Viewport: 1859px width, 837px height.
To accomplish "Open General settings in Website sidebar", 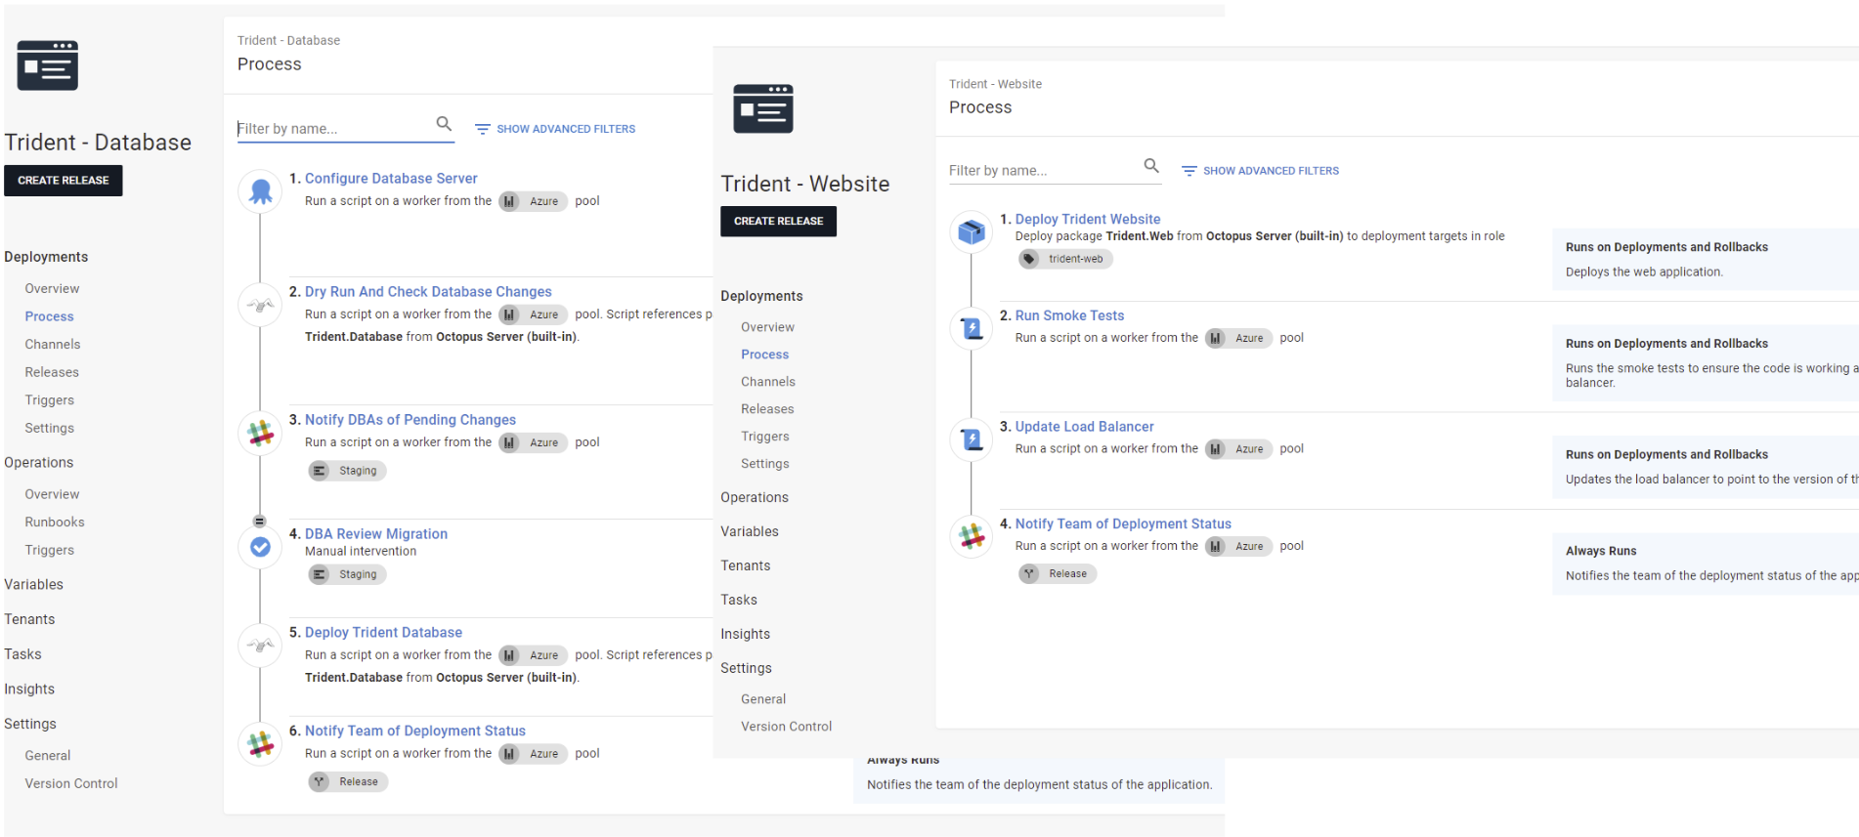I will tap(763, 699).
